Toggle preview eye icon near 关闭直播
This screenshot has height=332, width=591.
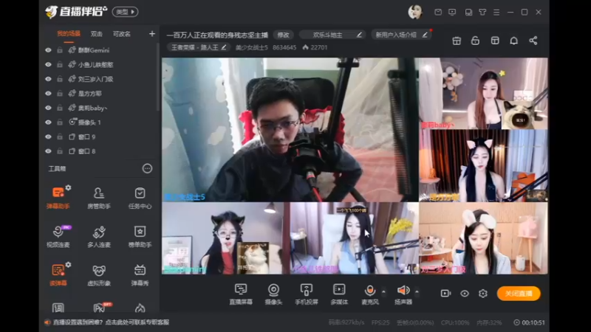pyautogui.click(x=465, y=293)
